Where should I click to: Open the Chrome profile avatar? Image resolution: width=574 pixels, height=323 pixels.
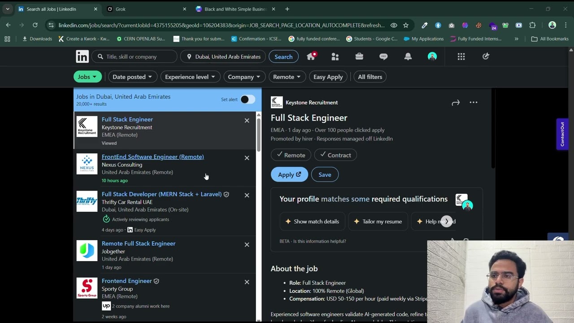pyautogui.click(x=552, y=25)
